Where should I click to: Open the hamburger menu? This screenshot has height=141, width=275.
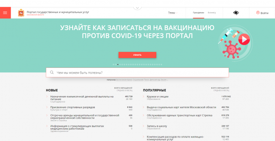5,13
